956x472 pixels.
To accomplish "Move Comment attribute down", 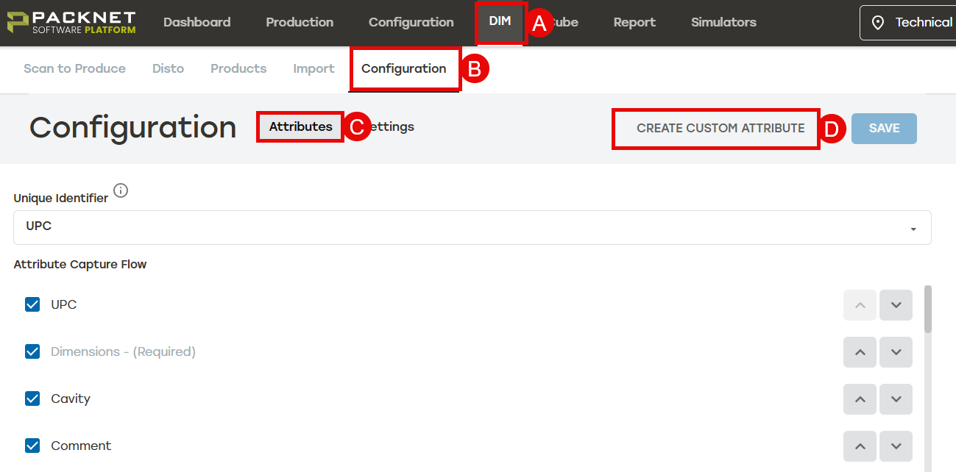I will click(896, 446).
